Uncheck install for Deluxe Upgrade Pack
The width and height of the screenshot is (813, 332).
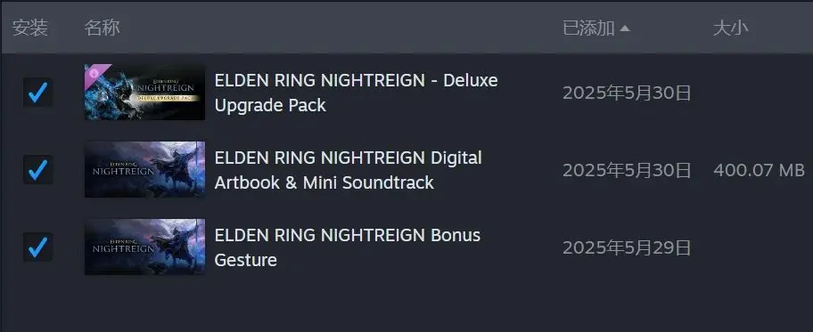point(37,93)
